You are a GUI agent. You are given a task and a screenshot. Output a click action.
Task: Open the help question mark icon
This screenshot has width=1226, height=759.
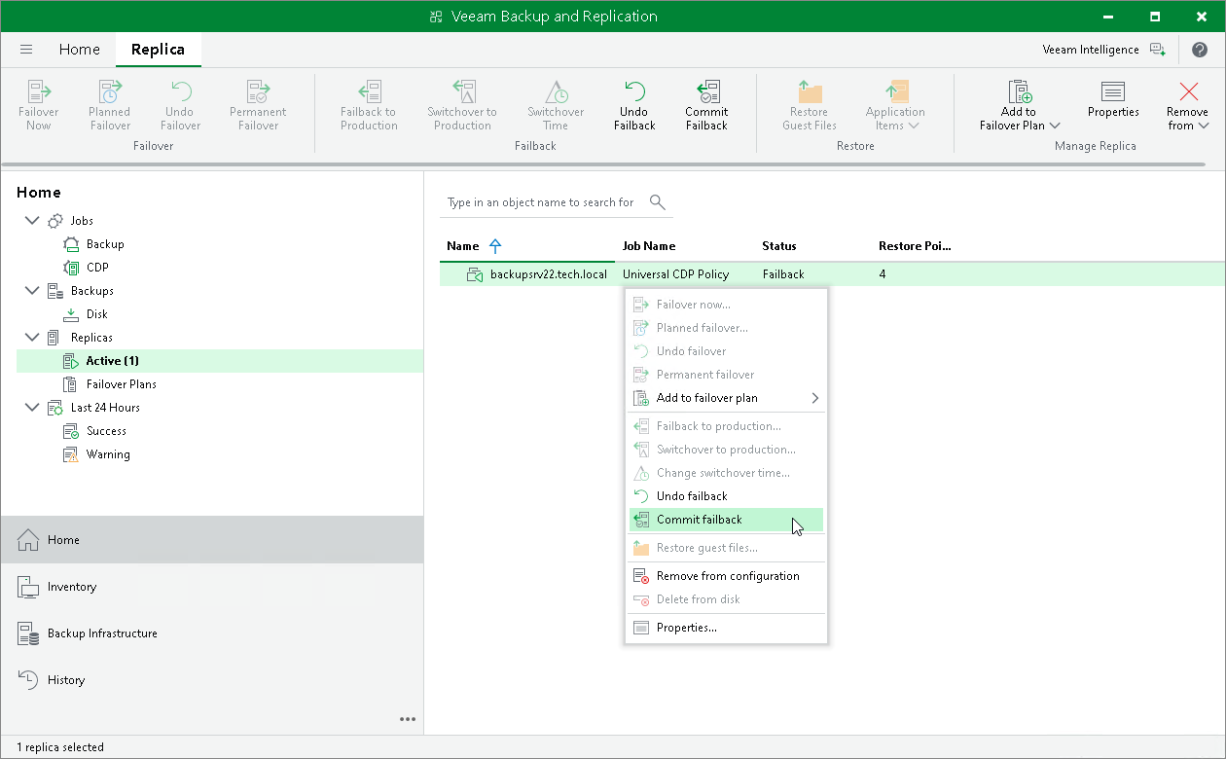(x=1200, y=50)
